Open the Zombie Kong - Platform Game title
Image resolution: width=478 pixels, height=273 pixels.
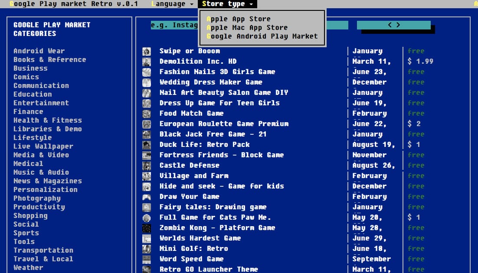click(217, 228)
